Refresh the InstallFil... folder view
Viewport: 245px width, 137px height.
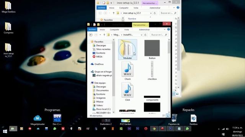pyautogui.click(x=145, y=35)
